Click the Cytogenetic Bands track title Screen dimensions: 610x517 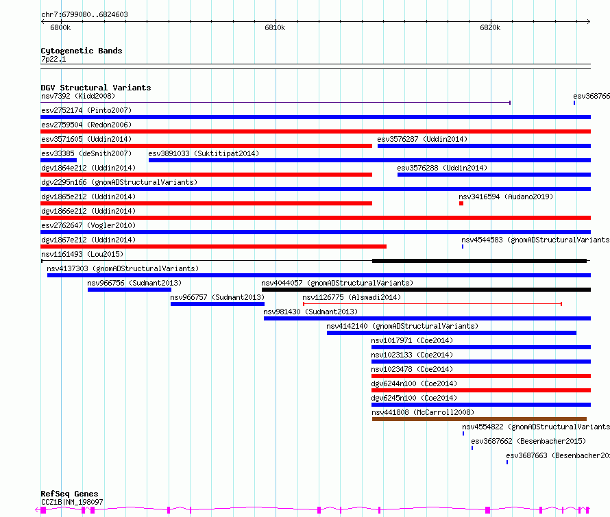pyautogui.click(x=82, y=51)
